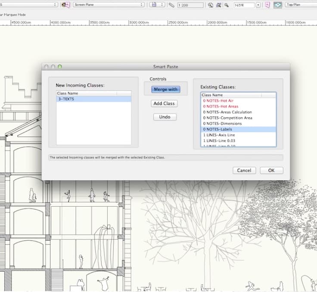Select 0 NOTES-Areas Calculation class

coord(238,112)
